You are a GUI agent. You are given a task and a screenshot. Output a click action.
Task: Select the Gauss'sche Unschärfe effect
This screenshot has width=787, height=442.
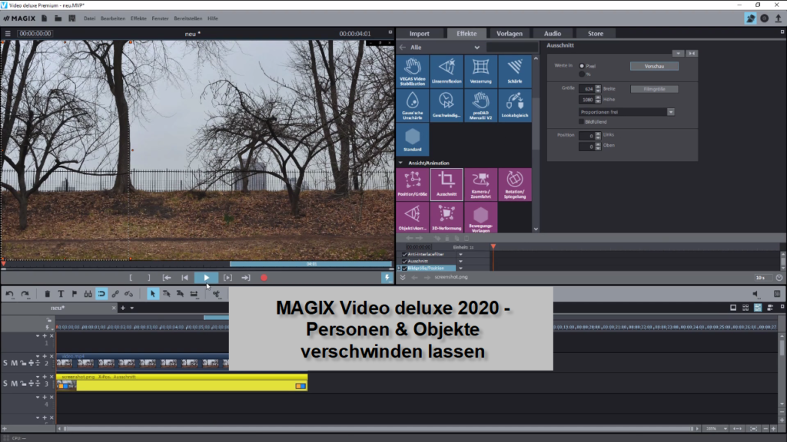413,105
